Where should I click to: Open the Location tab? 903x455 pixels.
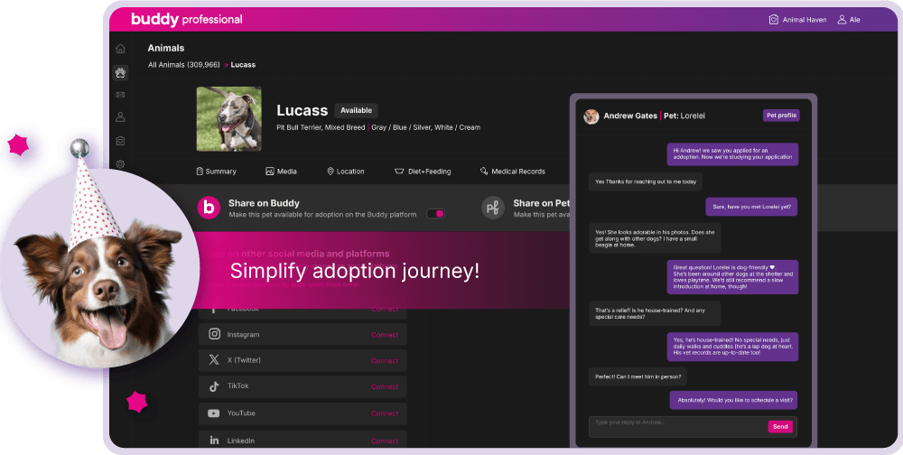click(x=346, y=171)
